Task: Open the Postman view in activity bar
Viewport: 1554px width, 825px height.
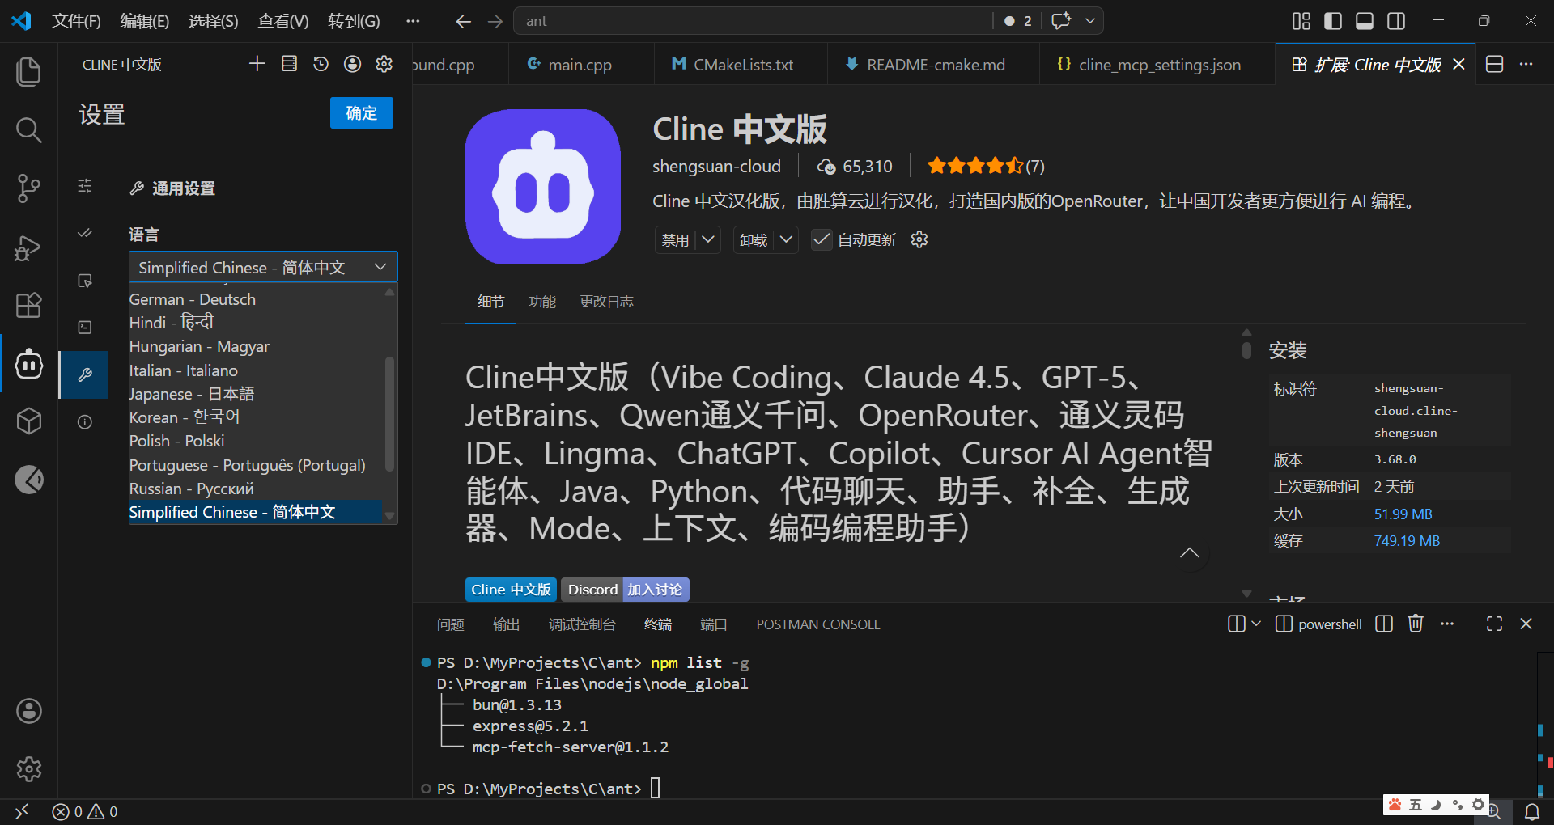Action: [x=29, y=480]
